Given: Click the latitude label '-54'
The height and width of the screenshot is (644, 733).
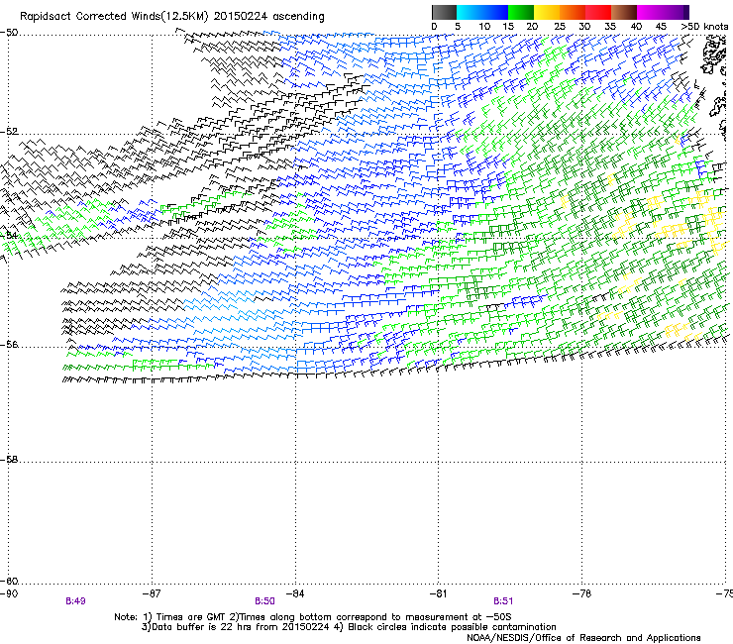Looking at the screenshot, I should (x=9, y=235).
